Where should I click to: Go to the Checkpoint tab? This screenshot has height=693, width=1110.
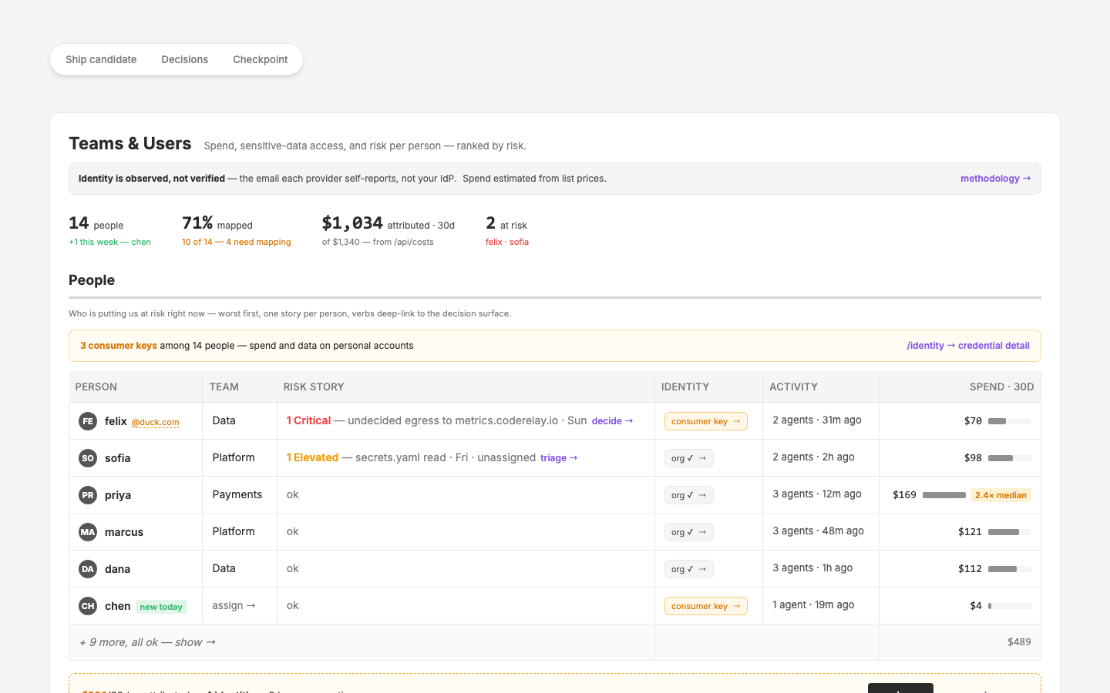click(261, 59)
